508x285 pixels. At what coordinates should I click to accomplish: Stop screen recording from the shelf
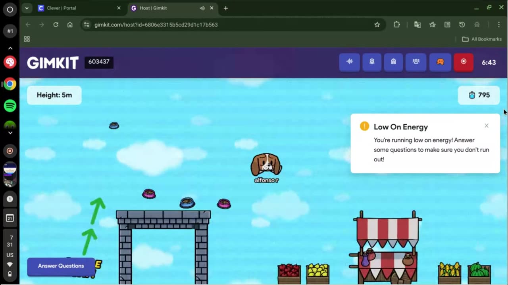(10, 151)
